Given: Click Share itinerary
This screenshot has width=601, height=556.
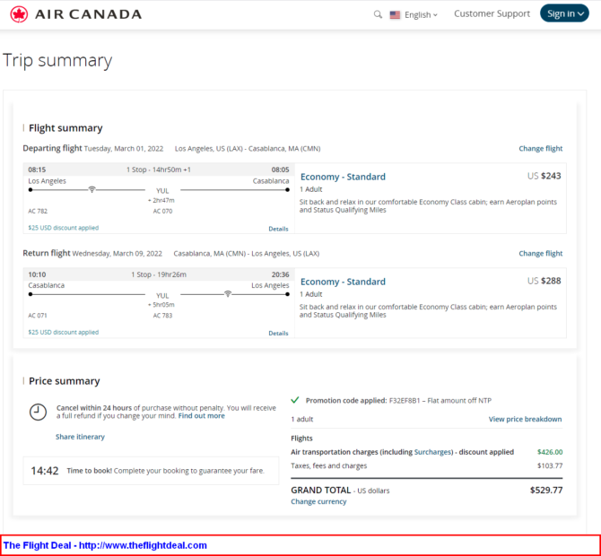Looking at the screenshot, I should pos(80,437).
